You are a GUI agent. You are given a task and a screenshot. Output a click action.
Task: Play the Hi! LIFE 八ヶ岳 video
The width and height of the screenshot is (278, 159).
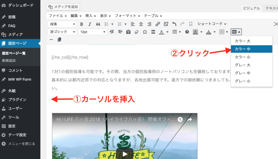click(125, 154)
